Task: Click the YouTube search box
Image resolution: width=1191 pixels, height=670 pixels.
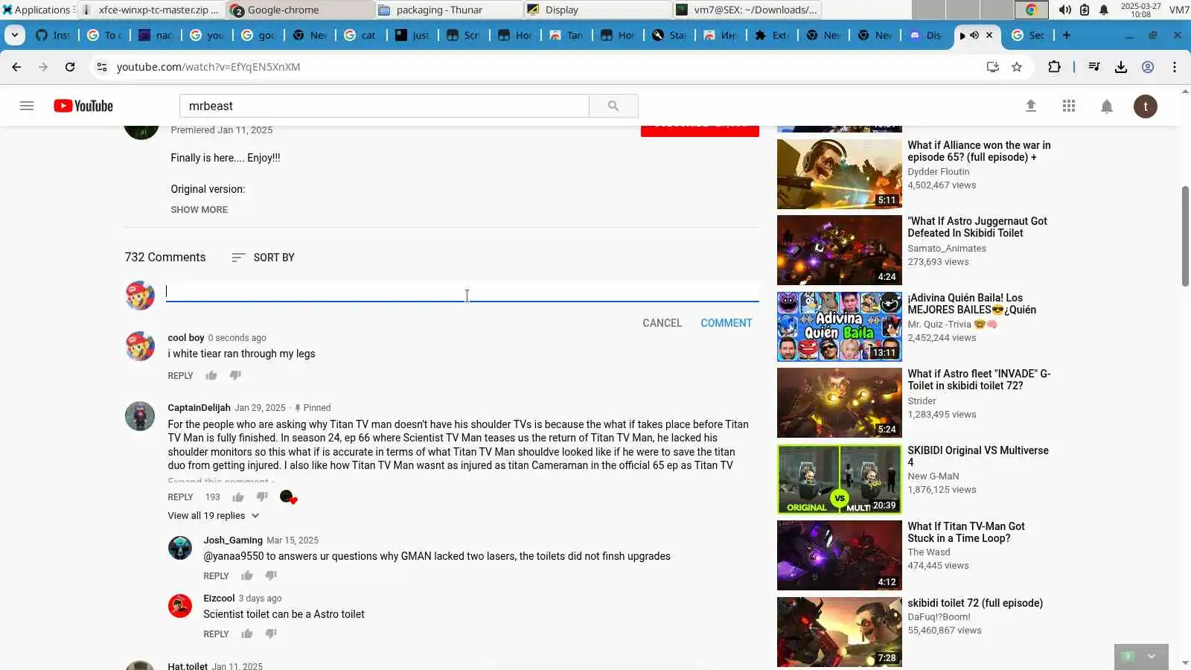Action: pyautogui.click(x=384, y=106)
